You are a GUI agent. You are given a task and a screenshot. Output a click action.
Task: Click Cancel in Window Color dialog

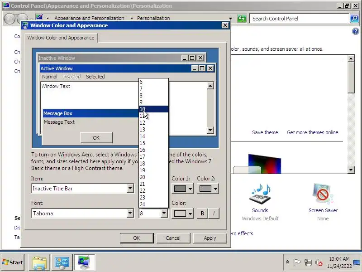[x=173, y=238]
